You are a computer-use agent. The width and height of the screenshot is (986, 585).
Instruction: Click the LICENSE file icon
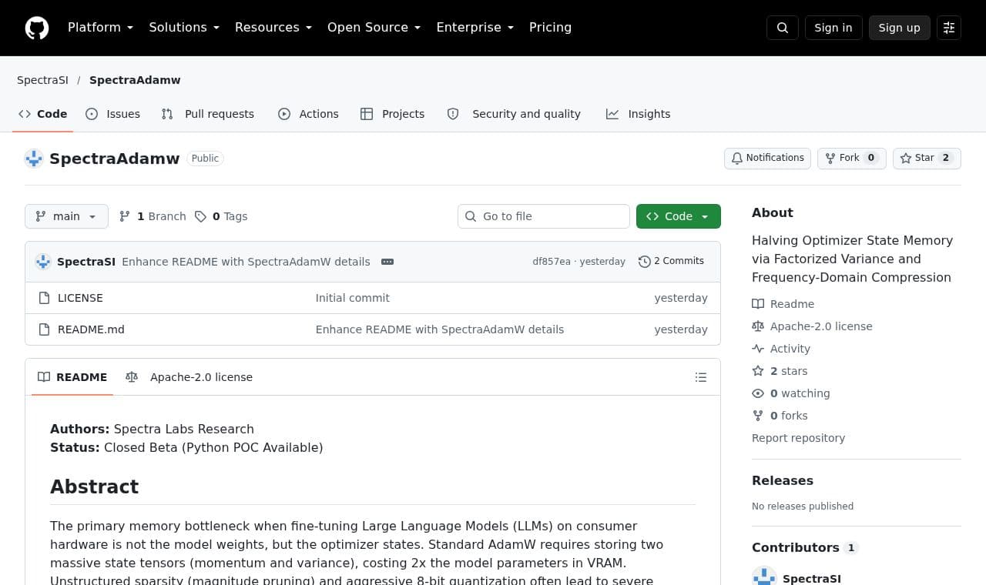44,298
